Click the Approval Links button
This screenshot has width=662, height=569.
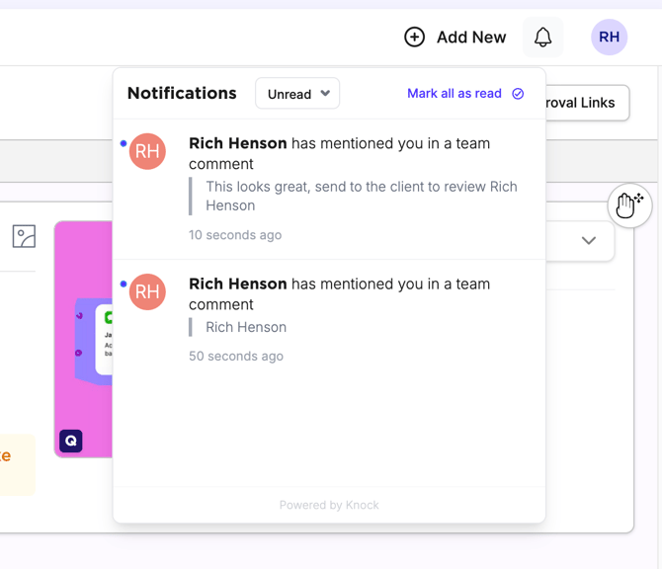click(586, 103)
